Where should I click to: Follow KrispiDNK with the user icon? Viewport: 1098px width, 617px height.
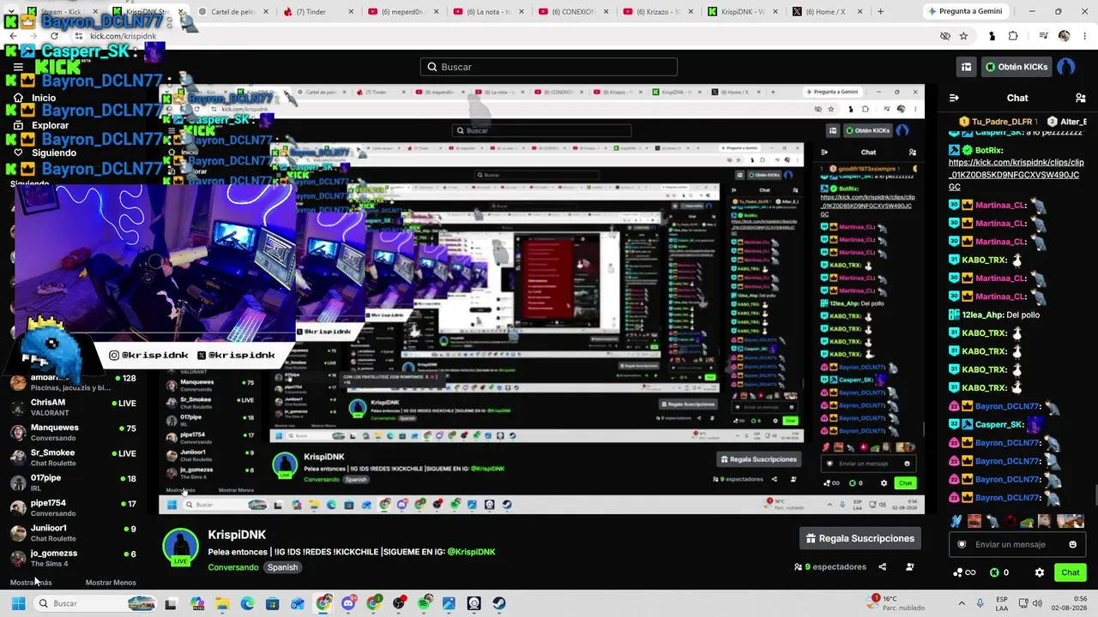tap(909, 566)
